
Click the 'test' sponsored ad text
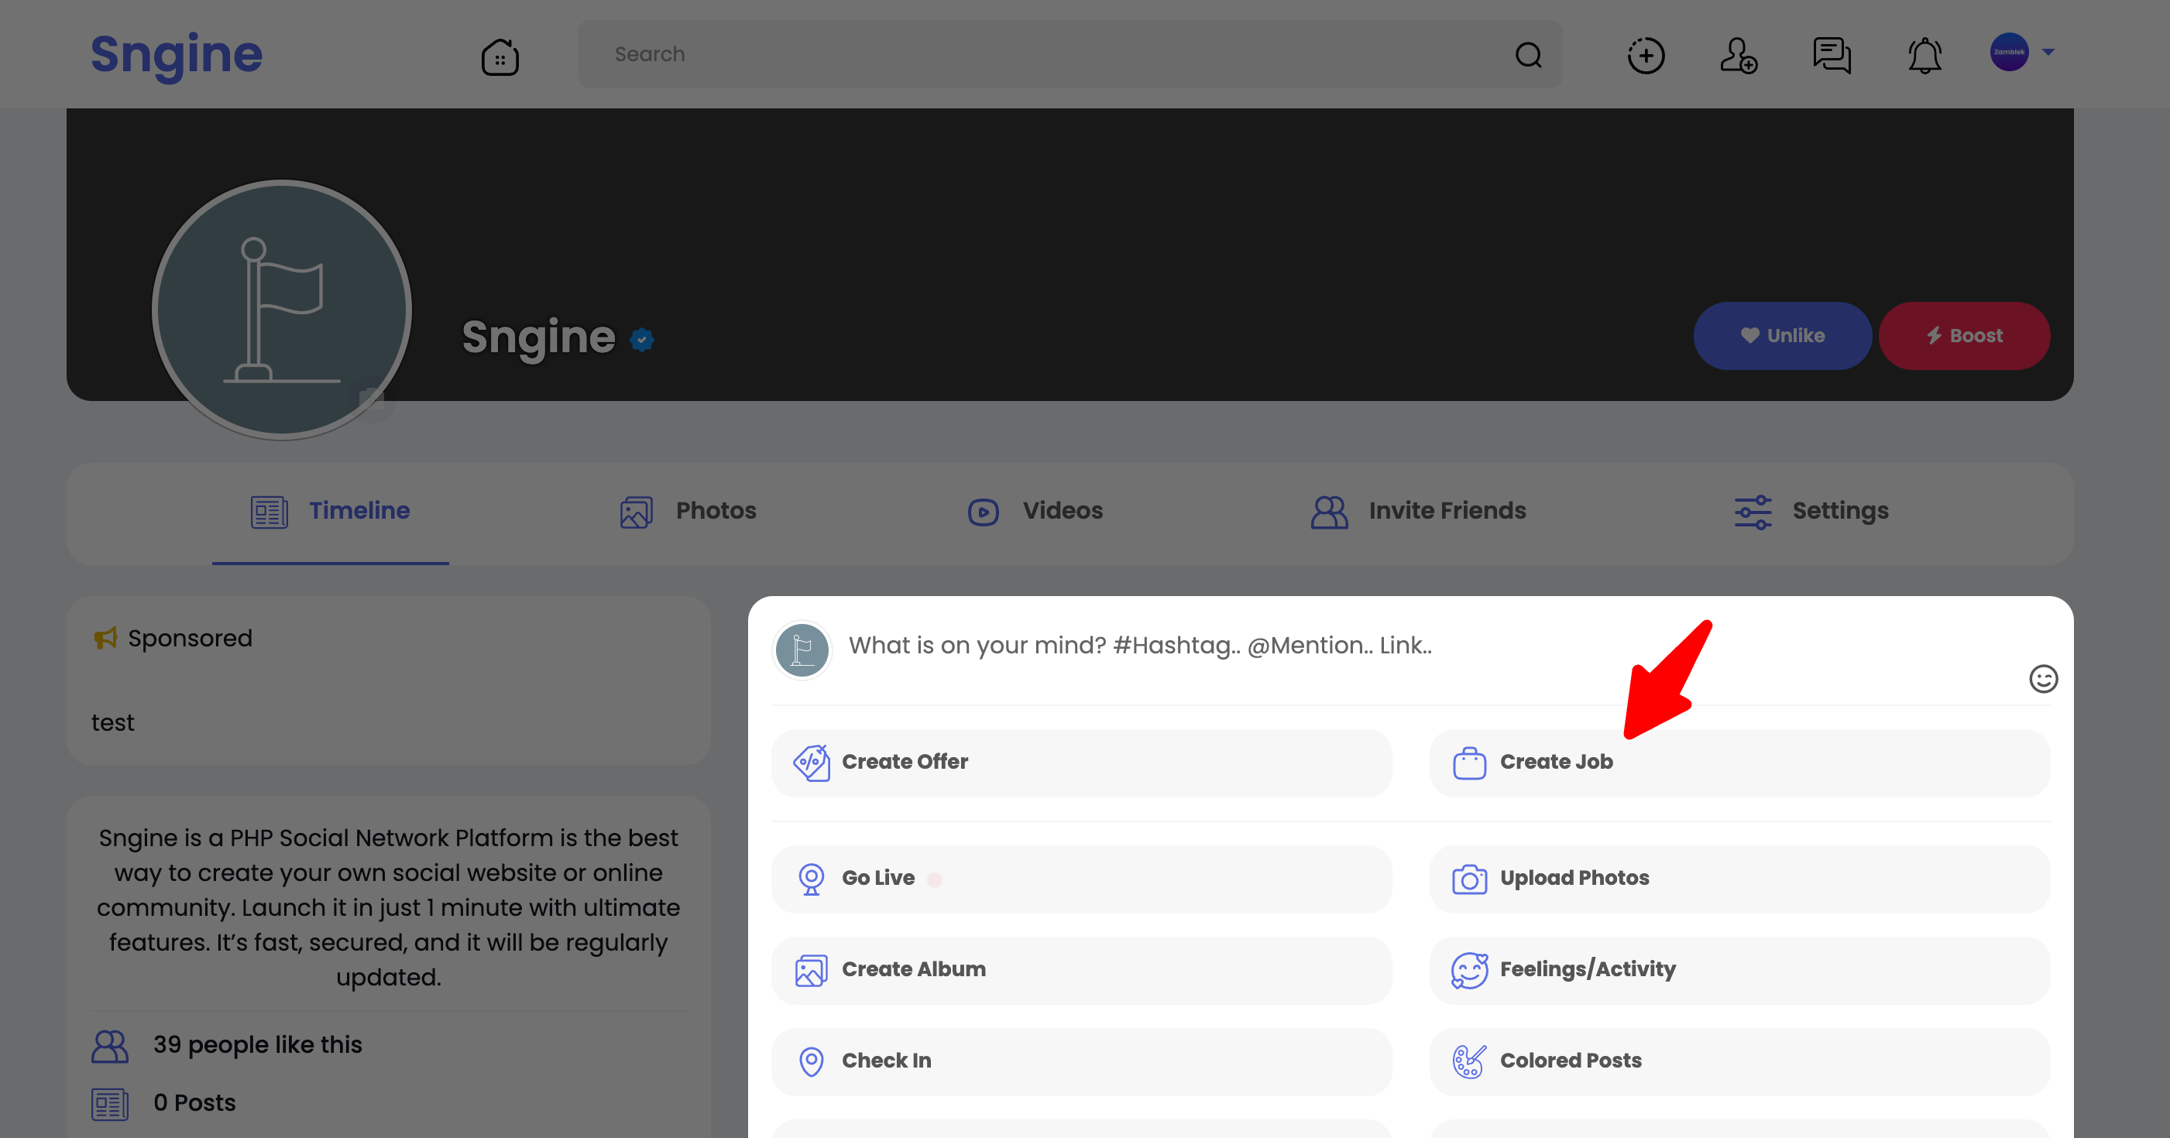(113, 723)
